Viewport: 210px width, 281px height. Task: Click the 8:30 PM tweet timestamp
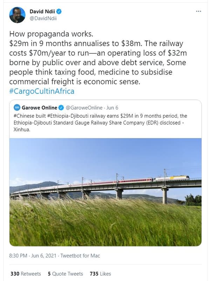pyautogui.click(x=16, y=256)
